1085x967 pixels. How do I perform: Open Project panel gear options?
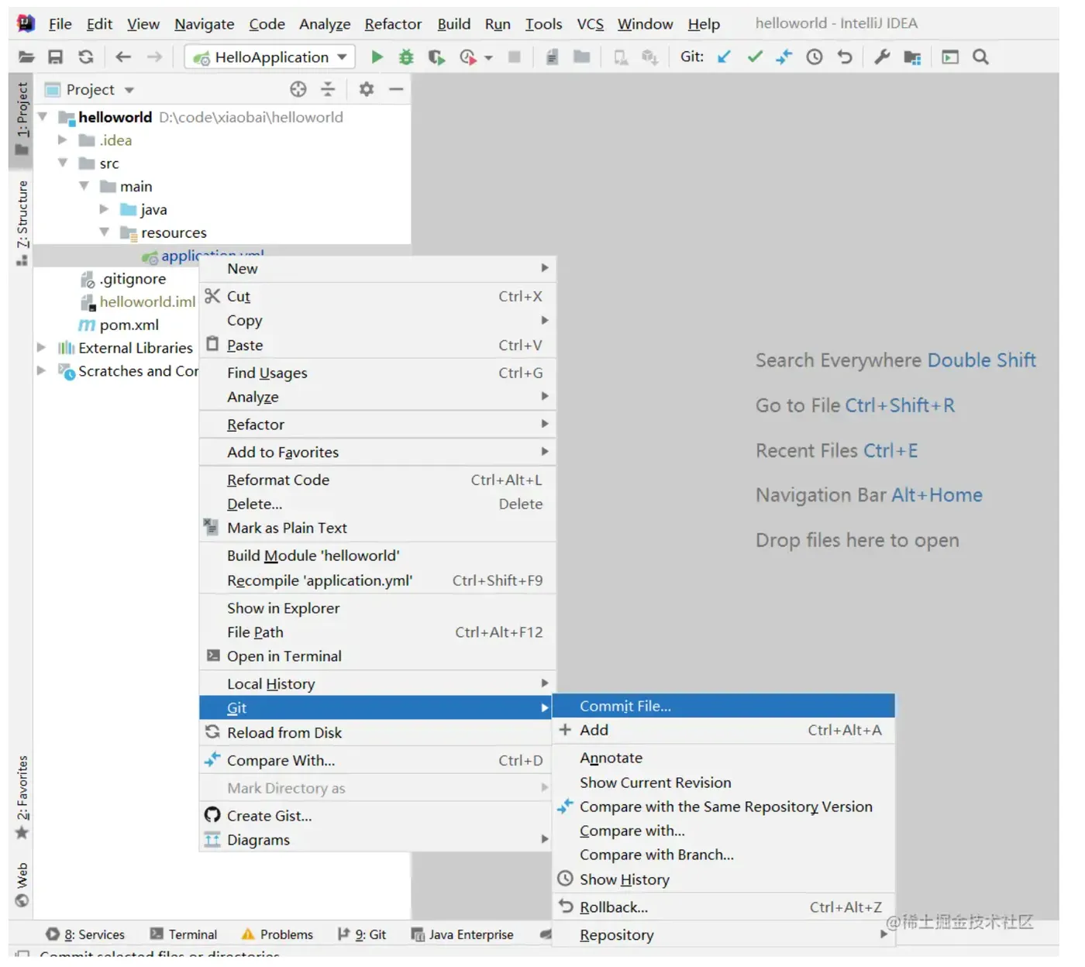[x=367, y=90]
